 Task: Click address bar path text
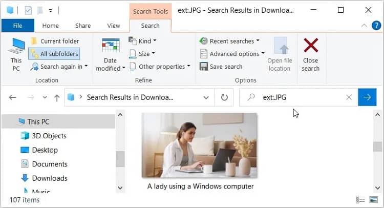[x=130, y=97]
